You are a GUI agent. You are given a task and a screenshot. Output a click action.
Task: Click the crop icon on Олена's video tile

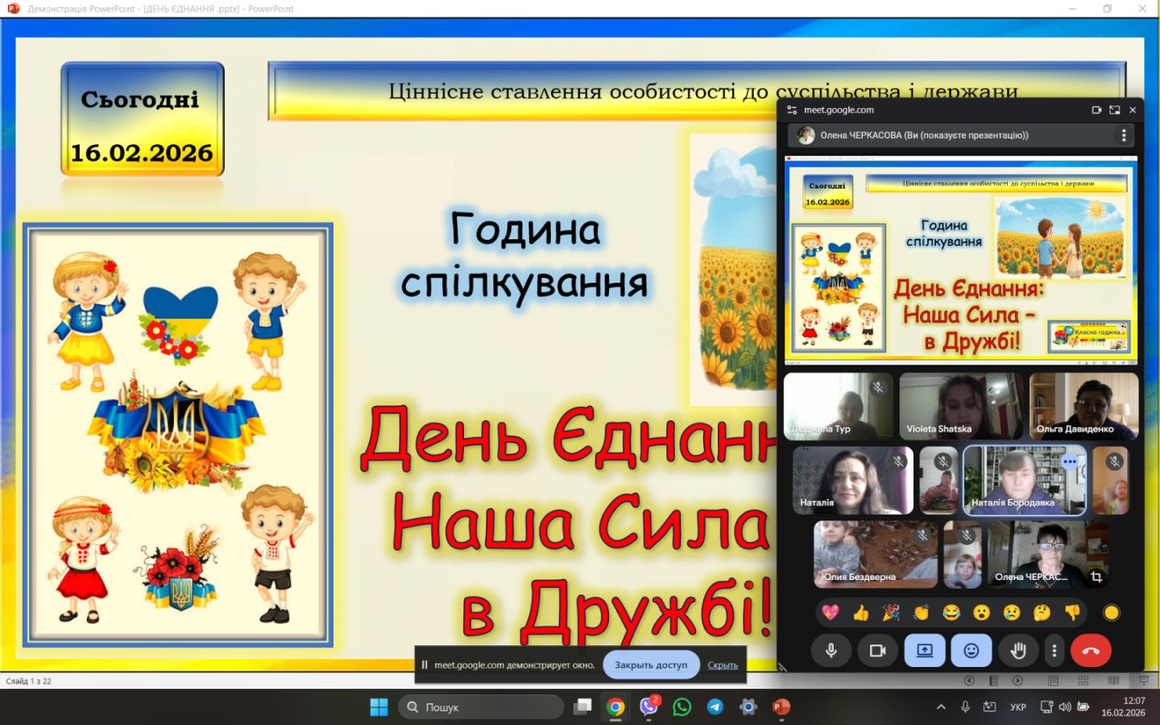click(x=1096, y=577)
